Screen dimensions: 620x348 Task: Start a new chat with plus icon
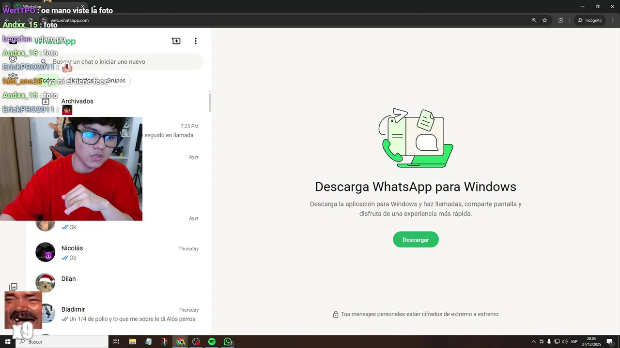(176, 41)
